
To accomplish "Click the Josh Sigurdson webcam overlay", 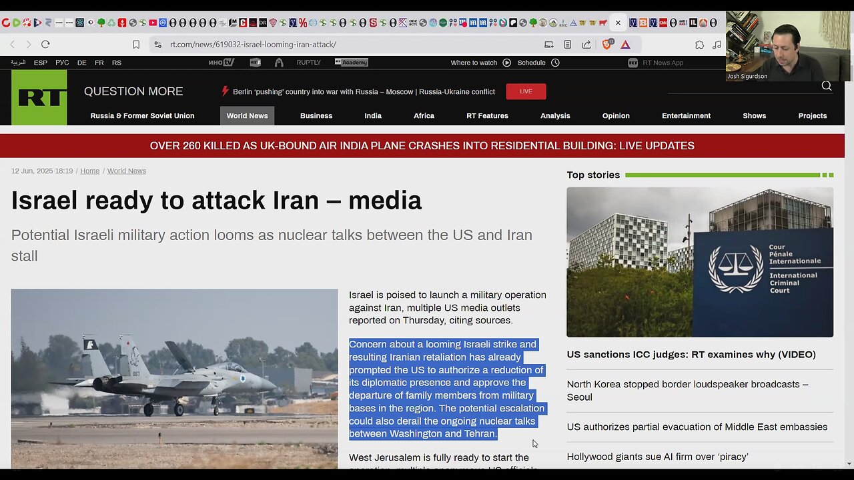I will point(788,46).
